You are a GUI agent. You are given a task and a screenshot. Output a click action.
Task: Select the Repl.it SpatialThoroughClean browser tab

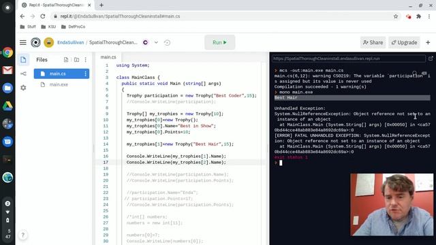point(57,5)
